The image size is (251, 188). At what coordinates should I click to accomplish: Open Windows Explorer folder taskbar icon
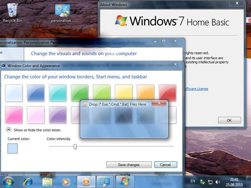click(x=47, y=182)
